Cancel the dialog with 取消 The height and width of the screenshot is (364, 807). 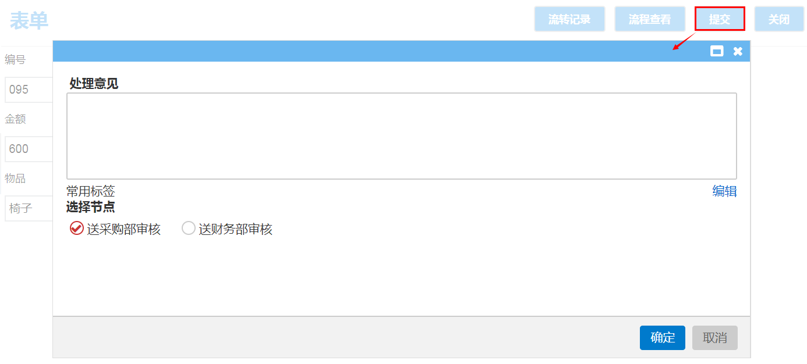click(x=714, y=338)
